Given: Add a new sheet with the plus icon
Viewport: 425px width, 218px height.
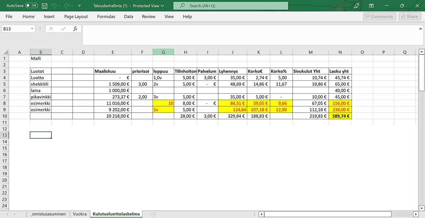Looking at the screenshot, I should point(154,214).
